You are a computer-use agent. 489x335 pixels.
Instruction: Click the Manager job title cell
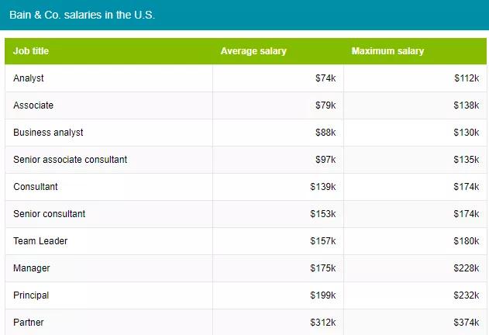pyautogui.click(x=32, y=268)
